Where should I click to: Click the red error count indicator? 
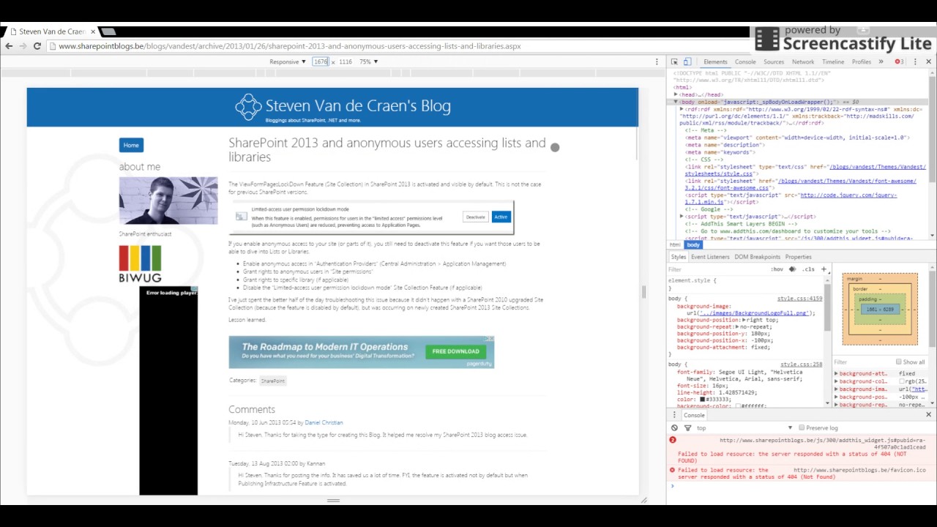coord(900,62)
